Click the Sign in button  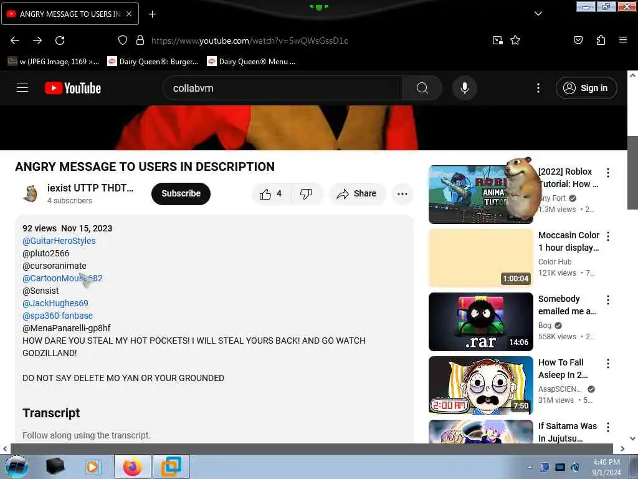point(586,88)
